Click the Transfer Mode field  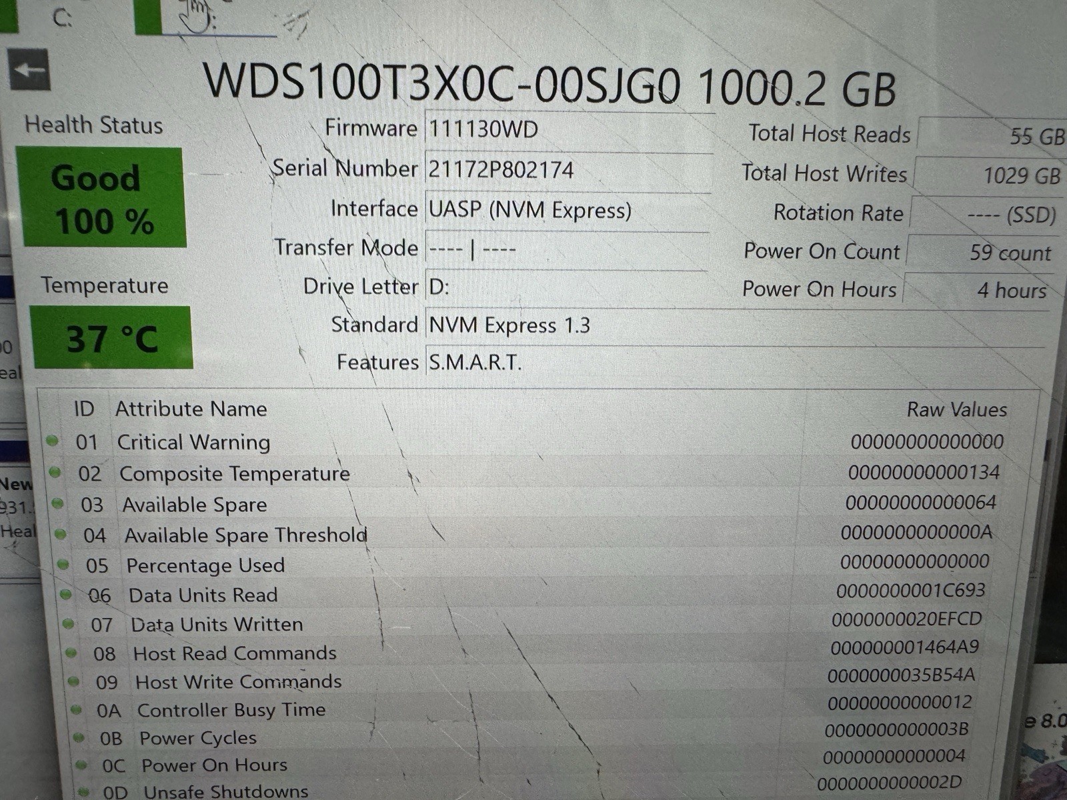567,249
